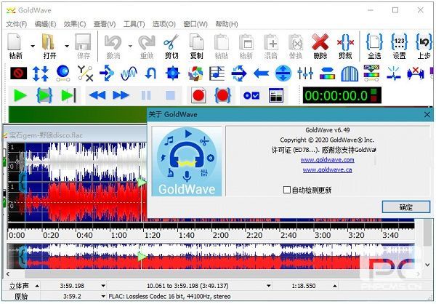The width and height of the screenshot is (436, 304).
Task: Click the scroll-down arrow right of overview
Action: tap(428, 265)
